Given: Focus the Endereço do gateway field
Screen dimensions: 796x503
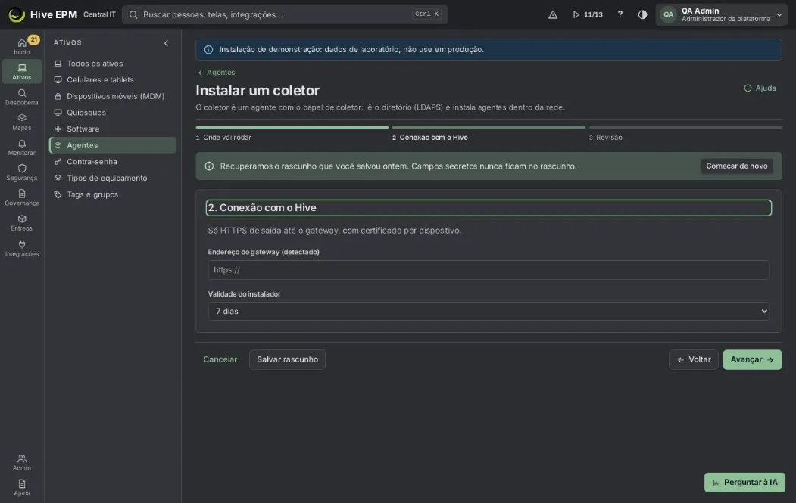Looking at the screenshot, I should [x=489, y=270].
